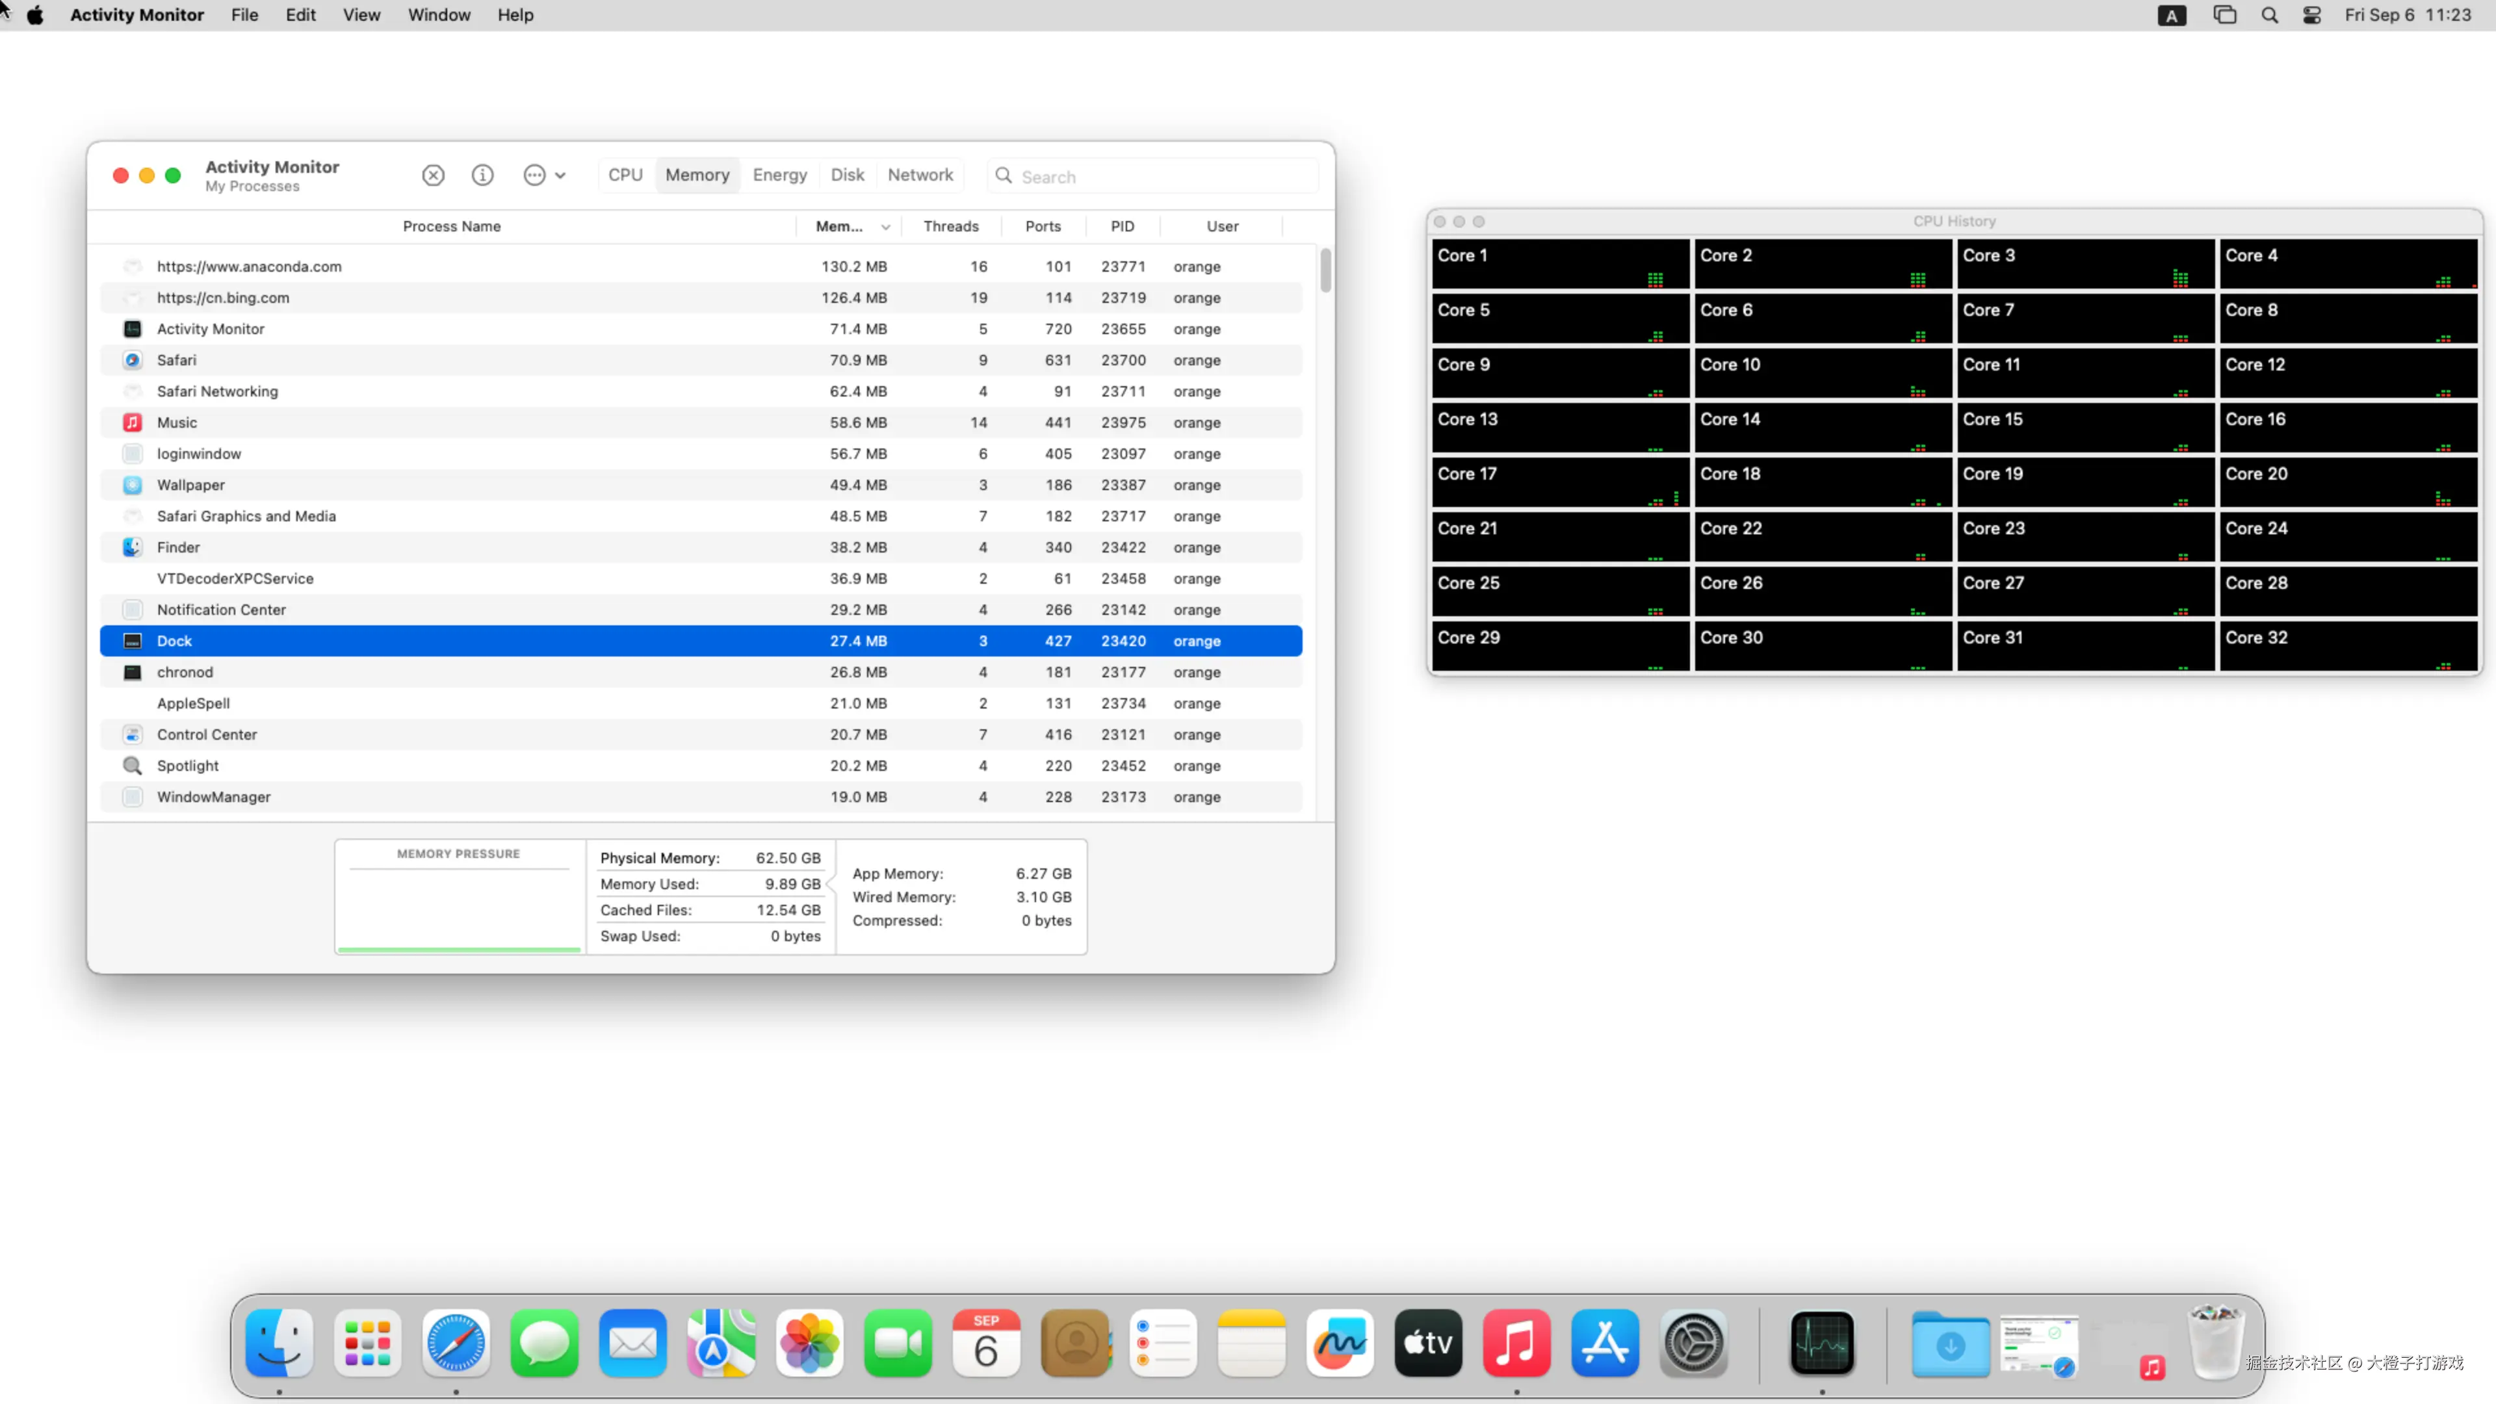
Task: Open the Apple menu
Action: 35,16
